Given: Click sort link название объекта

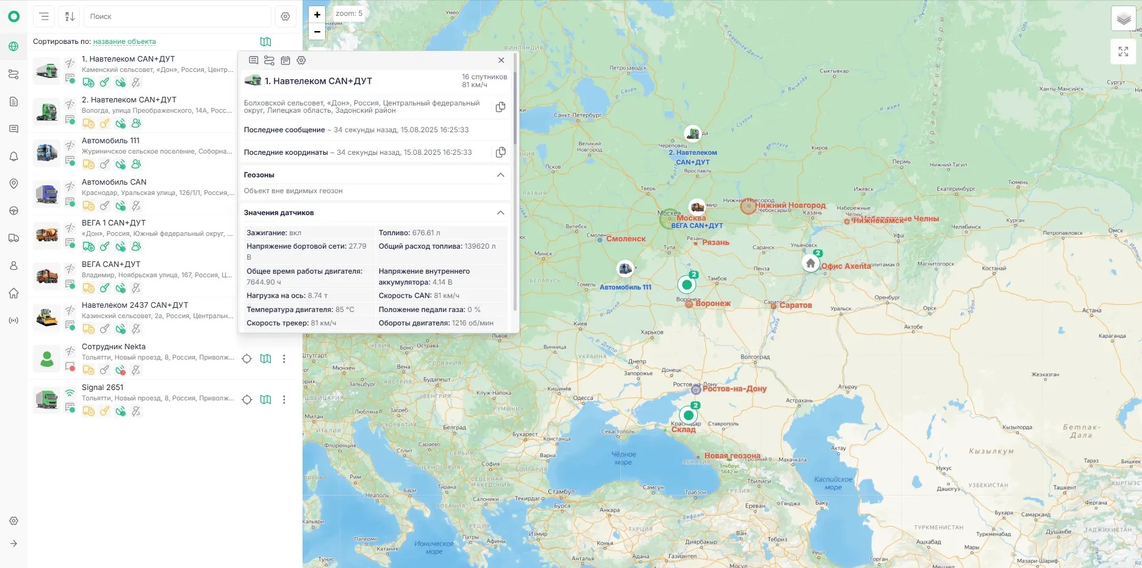Looking at the screenshot, I should tap(124, 41).
